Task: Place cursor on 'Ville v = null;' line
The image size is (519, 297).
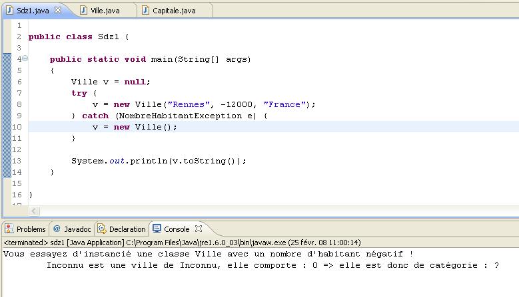Action: point(111,82)
